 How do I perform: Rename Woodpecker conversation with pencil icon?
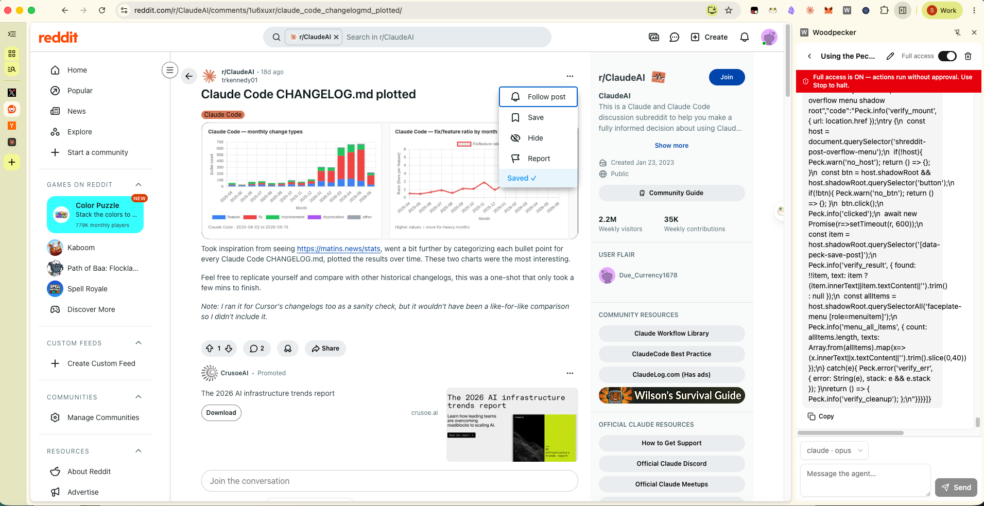click(x=890, y=56)
